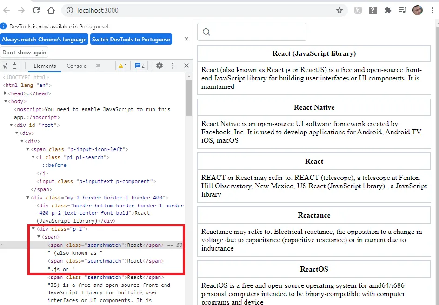Toggle the DevTools device toolbar icon
The image size is (439, 305).
tap(16, 66)
